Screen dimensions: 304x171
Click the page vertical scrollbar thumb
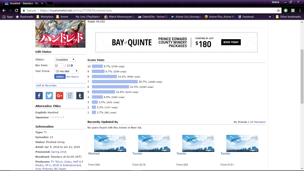pyautogui.click(x=302, y=77)
